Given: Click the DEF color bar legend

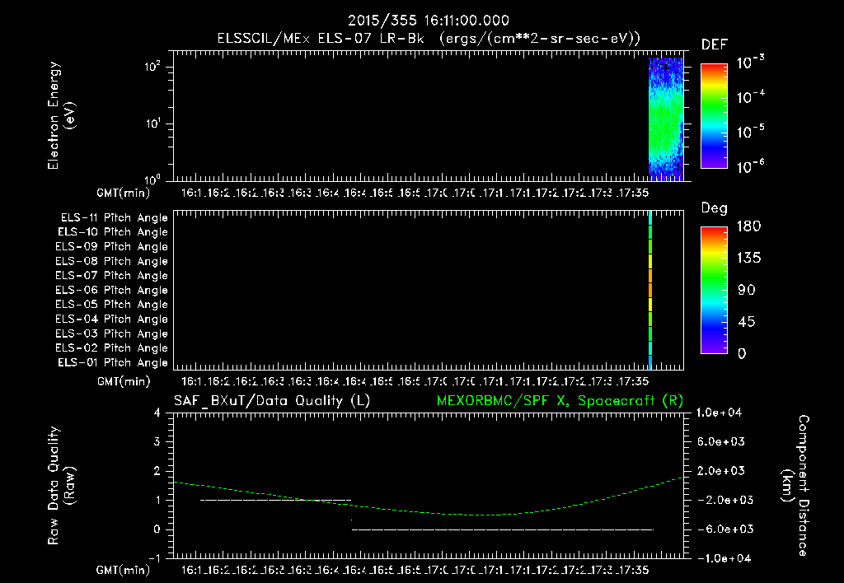Looking at the screenshot, I should [714, 115].
